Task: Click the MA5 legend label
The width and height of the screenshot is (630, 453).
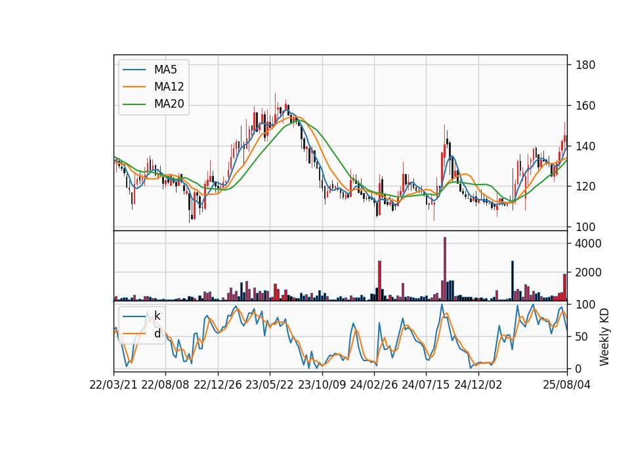Action: (165, 70)
